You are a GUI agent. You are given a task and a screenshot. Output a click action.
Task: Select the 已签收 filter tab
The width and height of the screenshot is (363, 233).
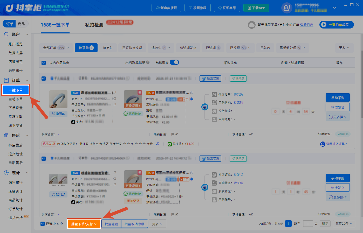265,48
